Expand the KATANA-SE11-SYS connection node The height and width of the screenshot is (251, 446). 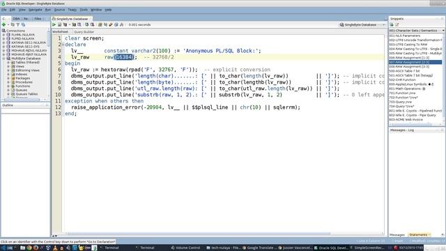[x=3, y=47]
